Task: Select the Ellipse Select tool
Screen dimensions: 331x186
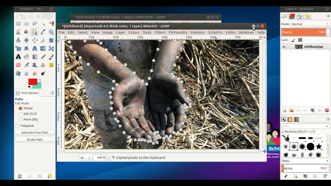Action: pyautogui.click(x=26, y=24)
